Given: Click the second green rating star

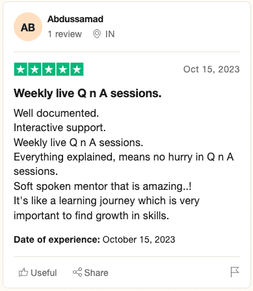Looking at the screenshot, I should click(x=34, y=69).
